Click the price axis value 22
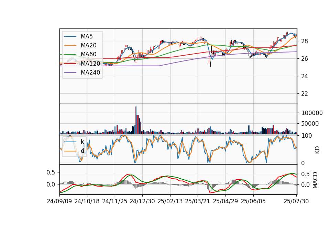Screen dimensions: 330x237 point(305,94)
